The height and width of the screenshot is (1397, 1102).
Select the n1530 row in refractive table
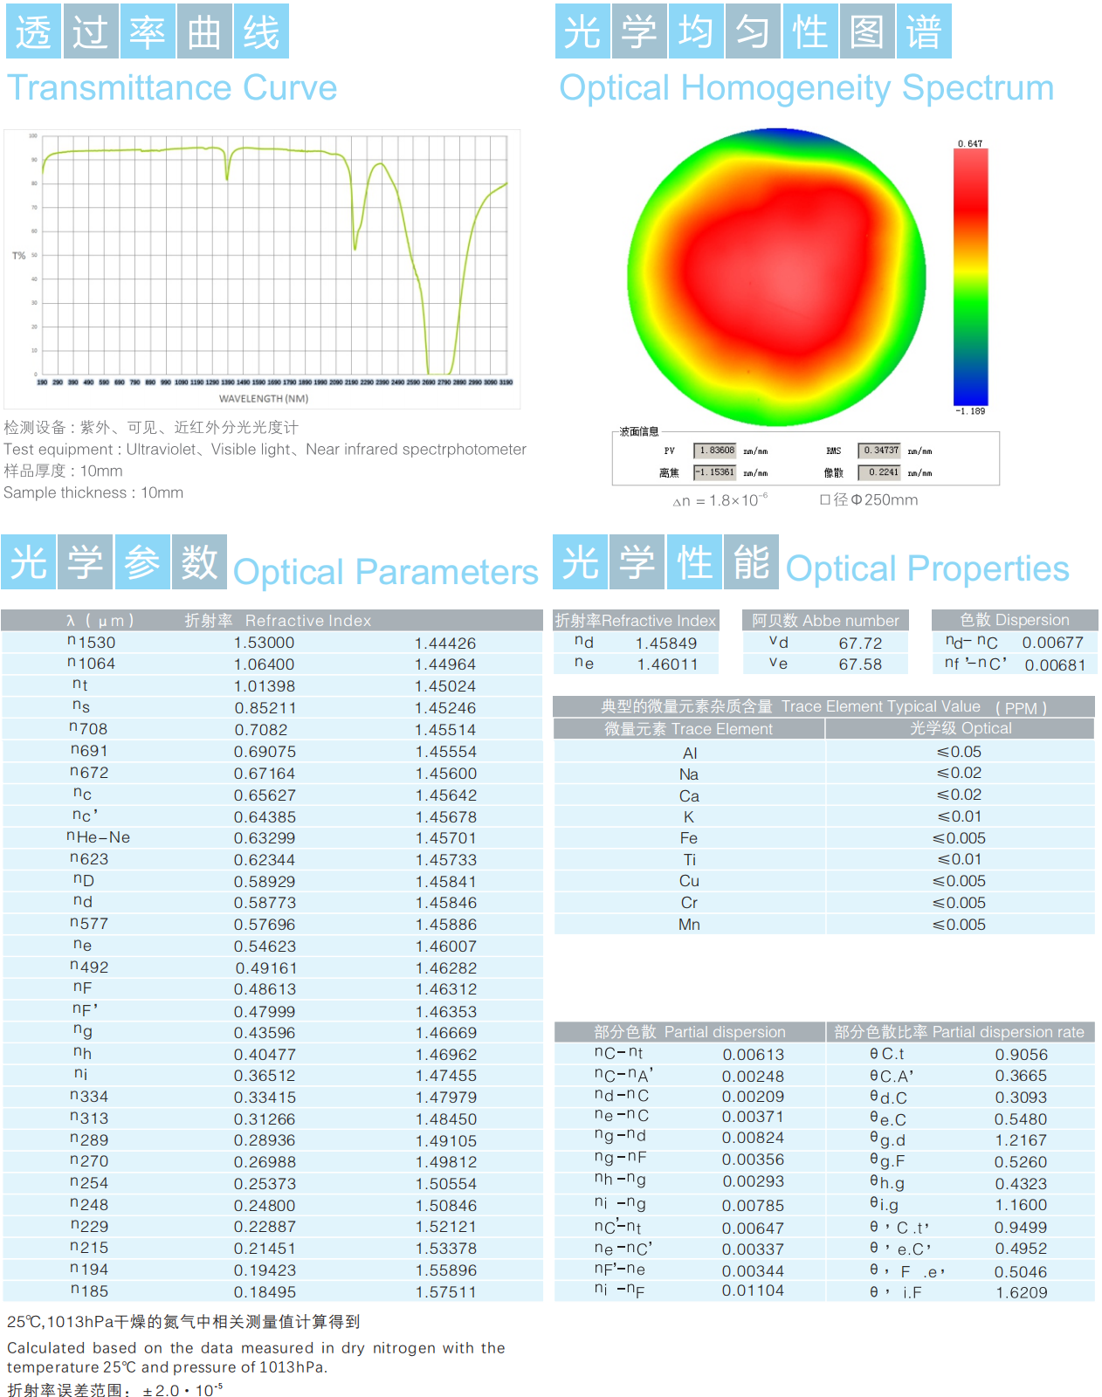pyautogui.click(x=271, y=643)
